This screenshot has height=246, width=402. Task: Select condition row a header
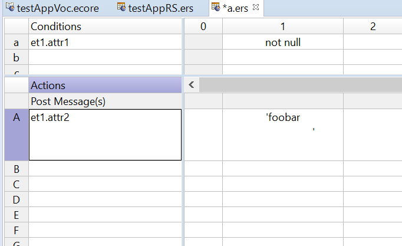(17, 42)
